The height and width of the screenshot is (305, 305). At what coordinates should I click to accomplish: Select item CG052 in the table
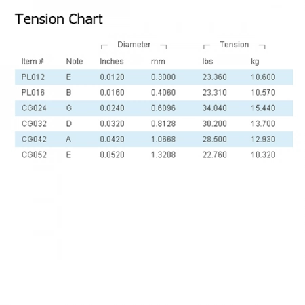pyautogui.click(x=34, y=155)
